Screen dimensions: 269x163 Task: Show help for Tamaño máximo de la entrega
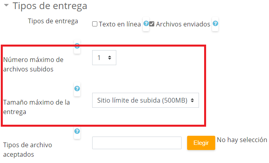77,88
